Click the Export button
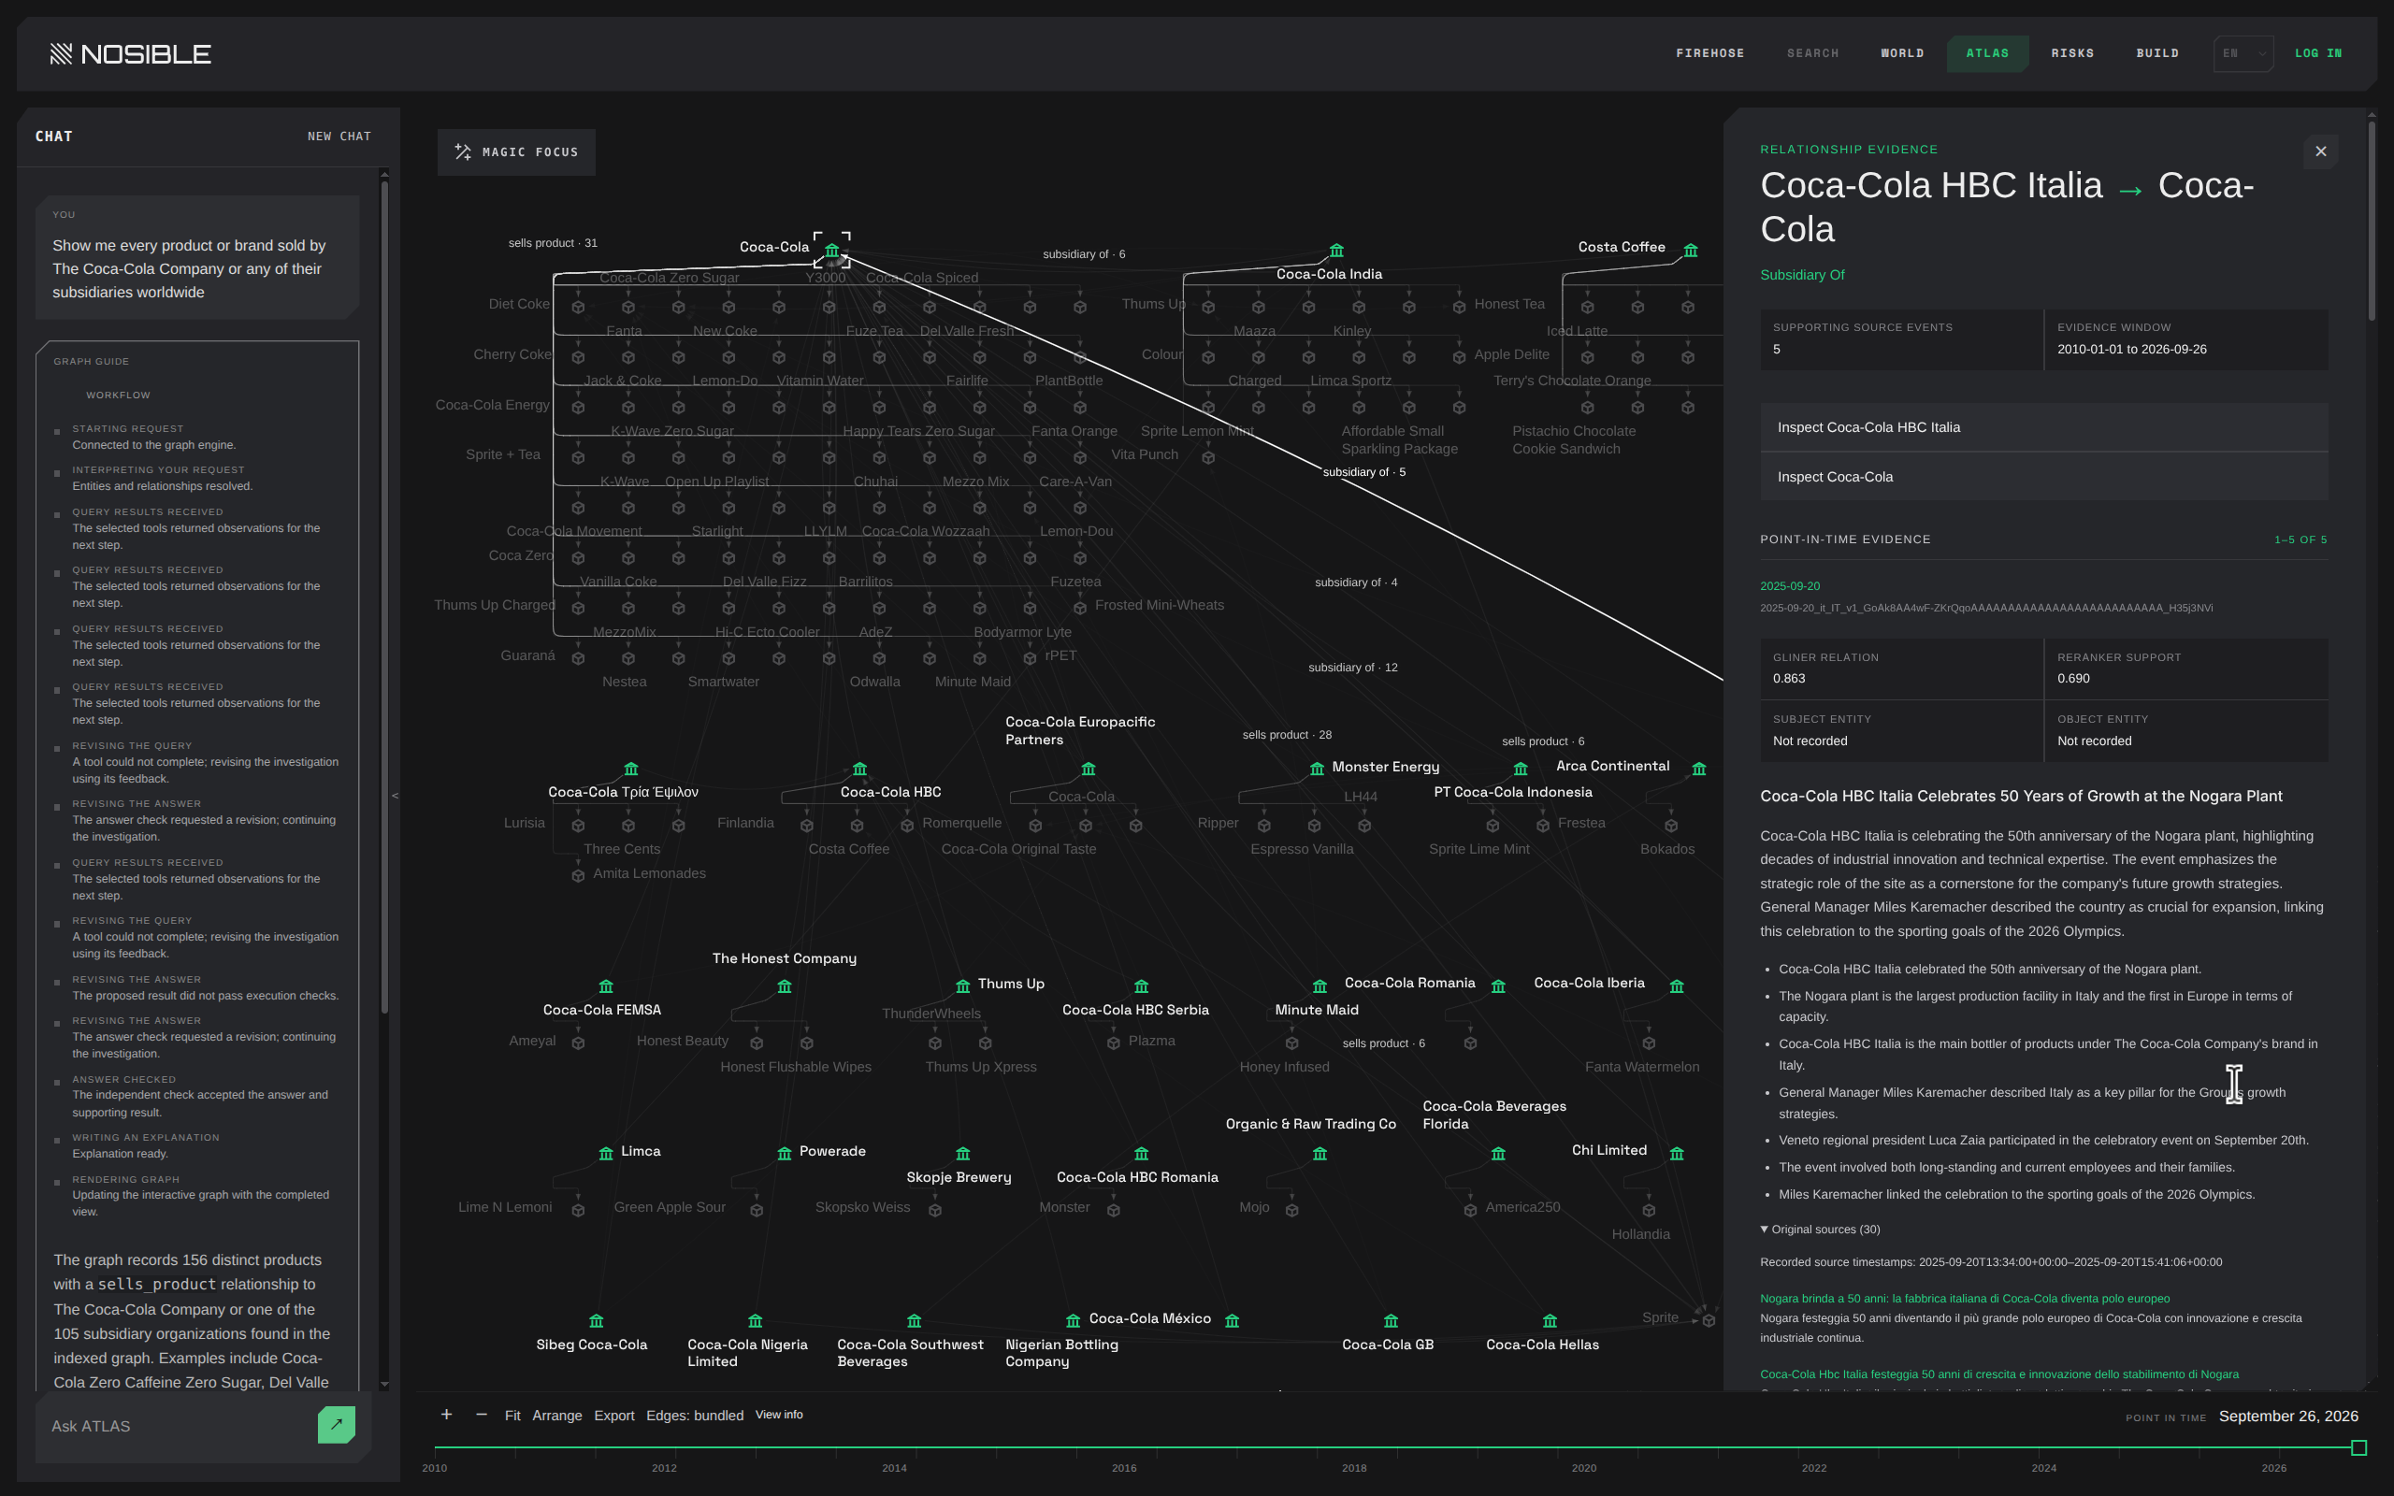 (x=614, y=1416)
